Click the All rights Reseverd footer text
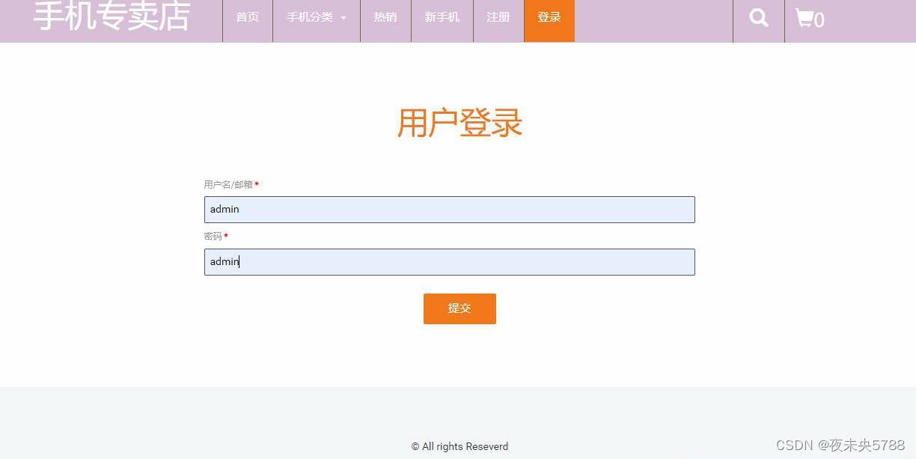Viewport: 916px width, 459px height. click(459, 446)
